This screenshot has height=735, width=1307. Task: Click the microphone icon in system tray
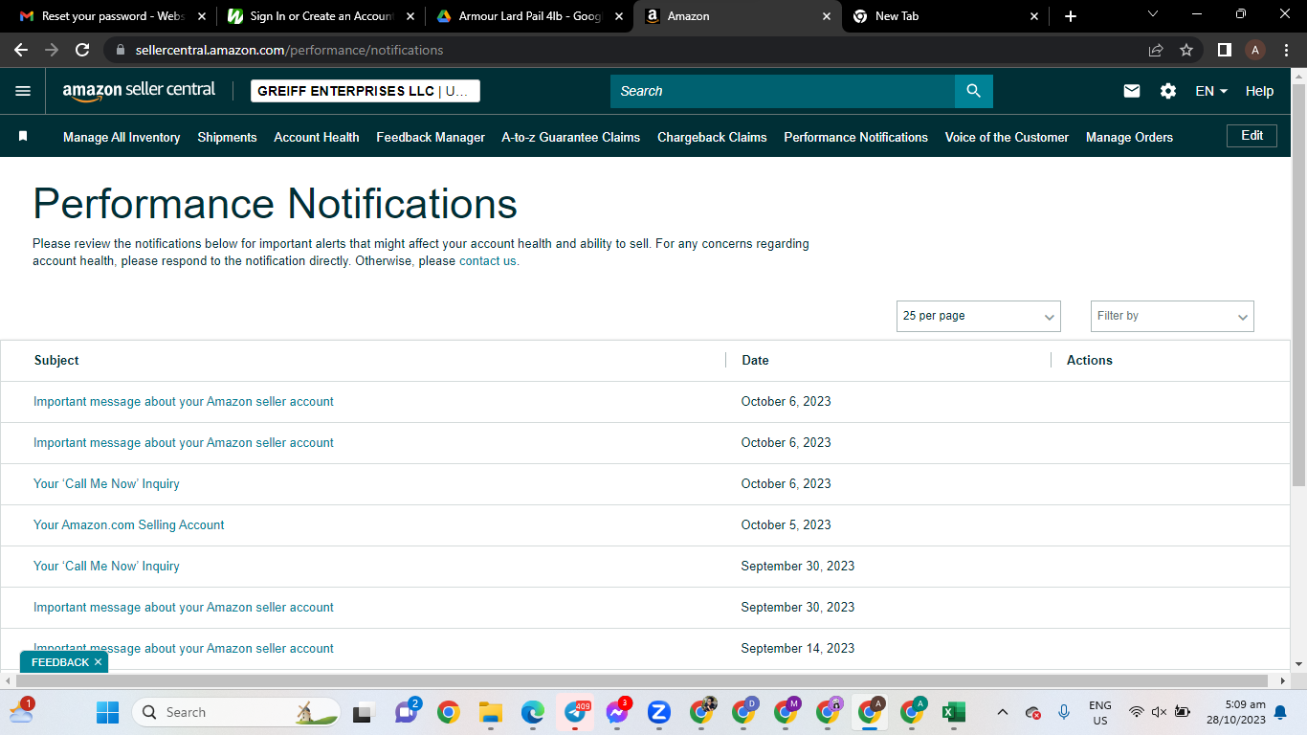1064,712
